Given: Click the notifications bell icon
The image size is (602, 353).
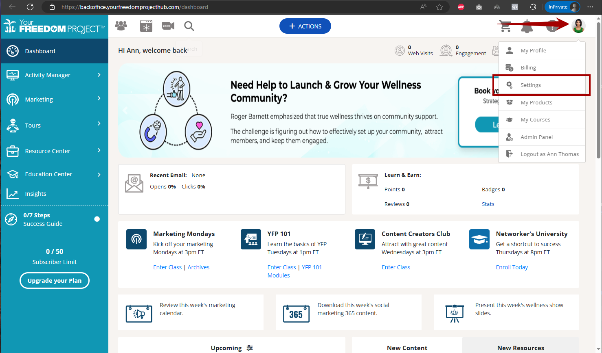Looking at the screenshot, I should [x=527, y=26].
